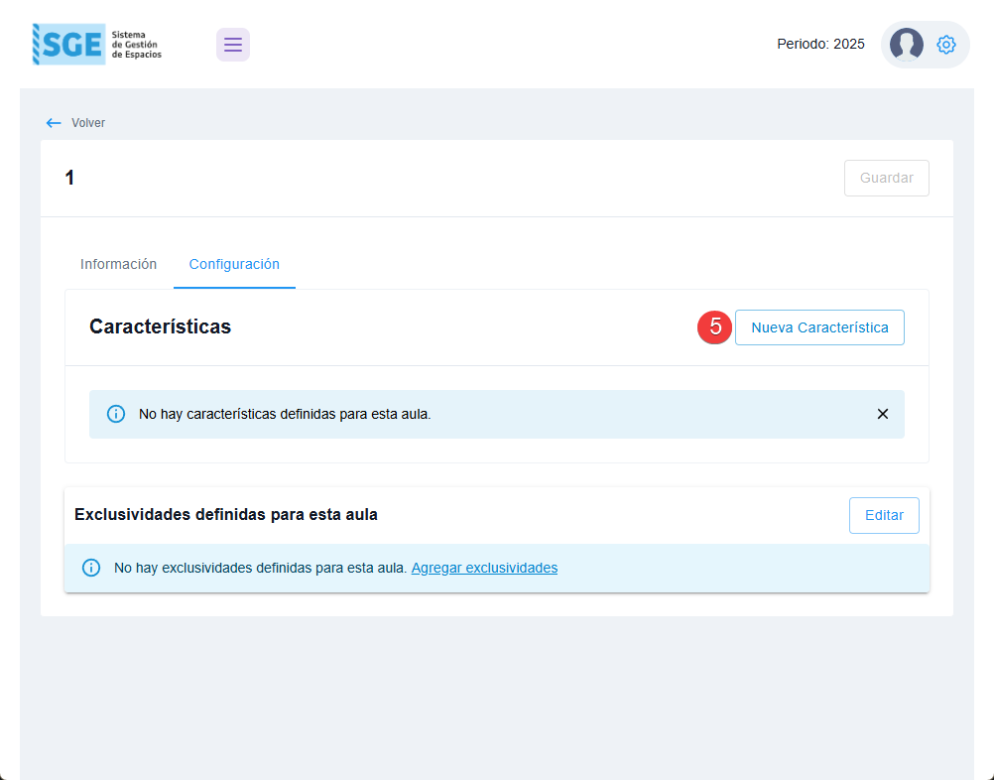Viewport: 994px width, 780px height.
Task: Click the SGE Sistema de Gestión de Espacios logo
Action: [97, 45]
